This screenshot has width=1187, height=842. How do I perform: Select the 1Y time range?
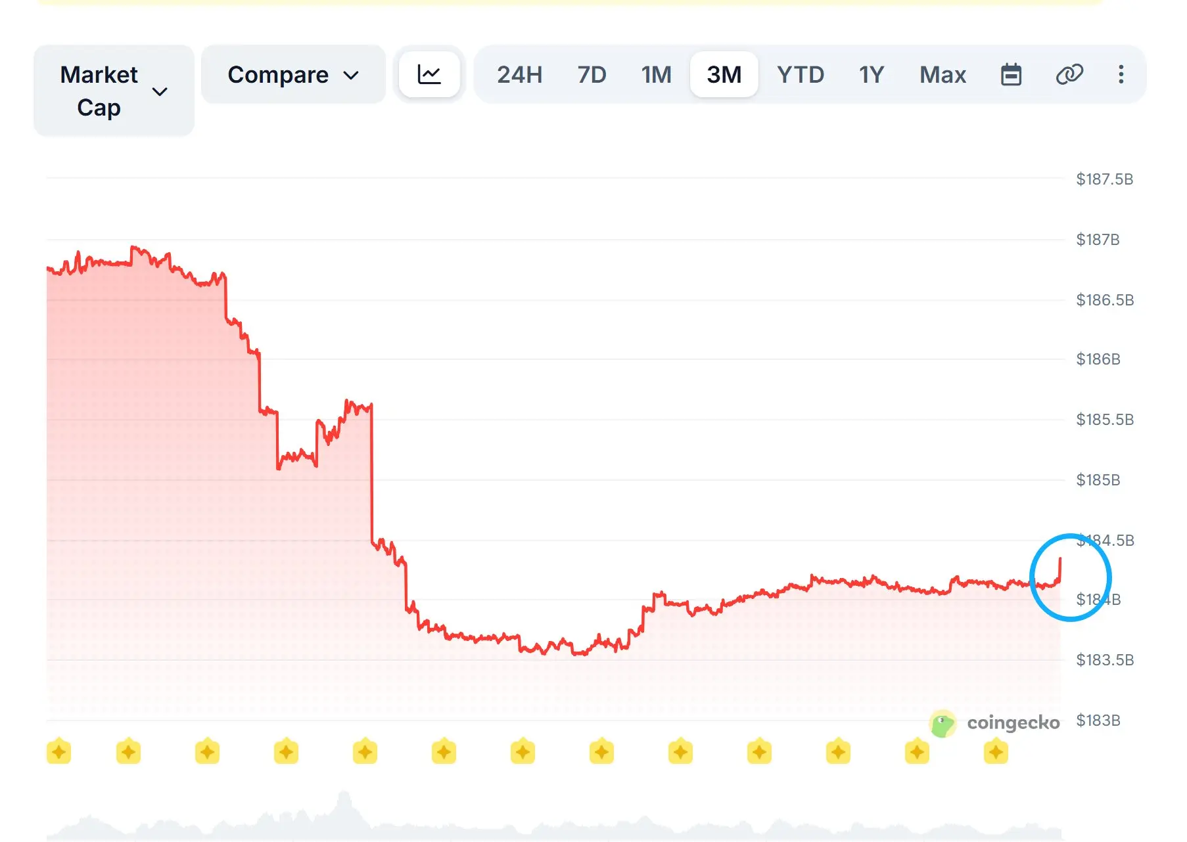click(872, 74)
